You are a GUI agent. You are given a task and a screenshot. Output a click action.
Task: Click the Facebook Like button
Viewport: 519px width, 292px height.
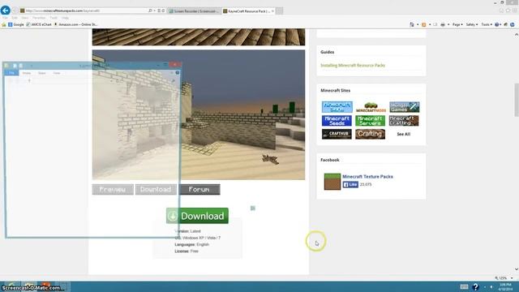(x=350, y=184)
